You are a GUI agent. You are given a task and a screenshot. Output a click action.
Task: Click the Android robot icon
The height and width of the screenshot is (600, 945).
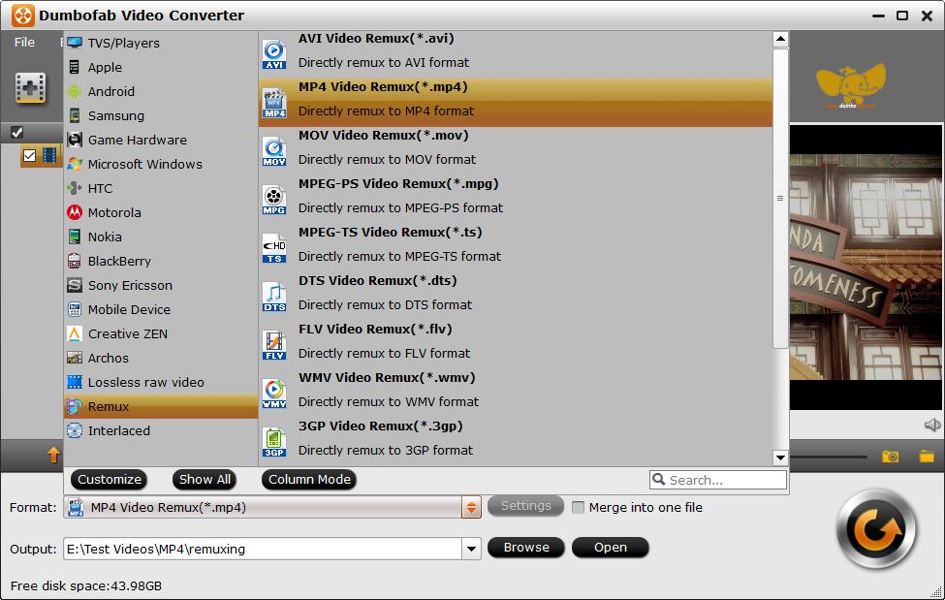click(74, 91)
